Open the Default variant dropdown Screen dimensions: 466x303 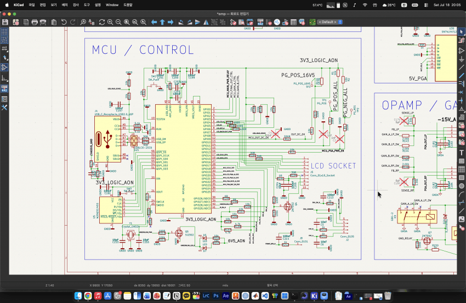(x=330, y=22)
